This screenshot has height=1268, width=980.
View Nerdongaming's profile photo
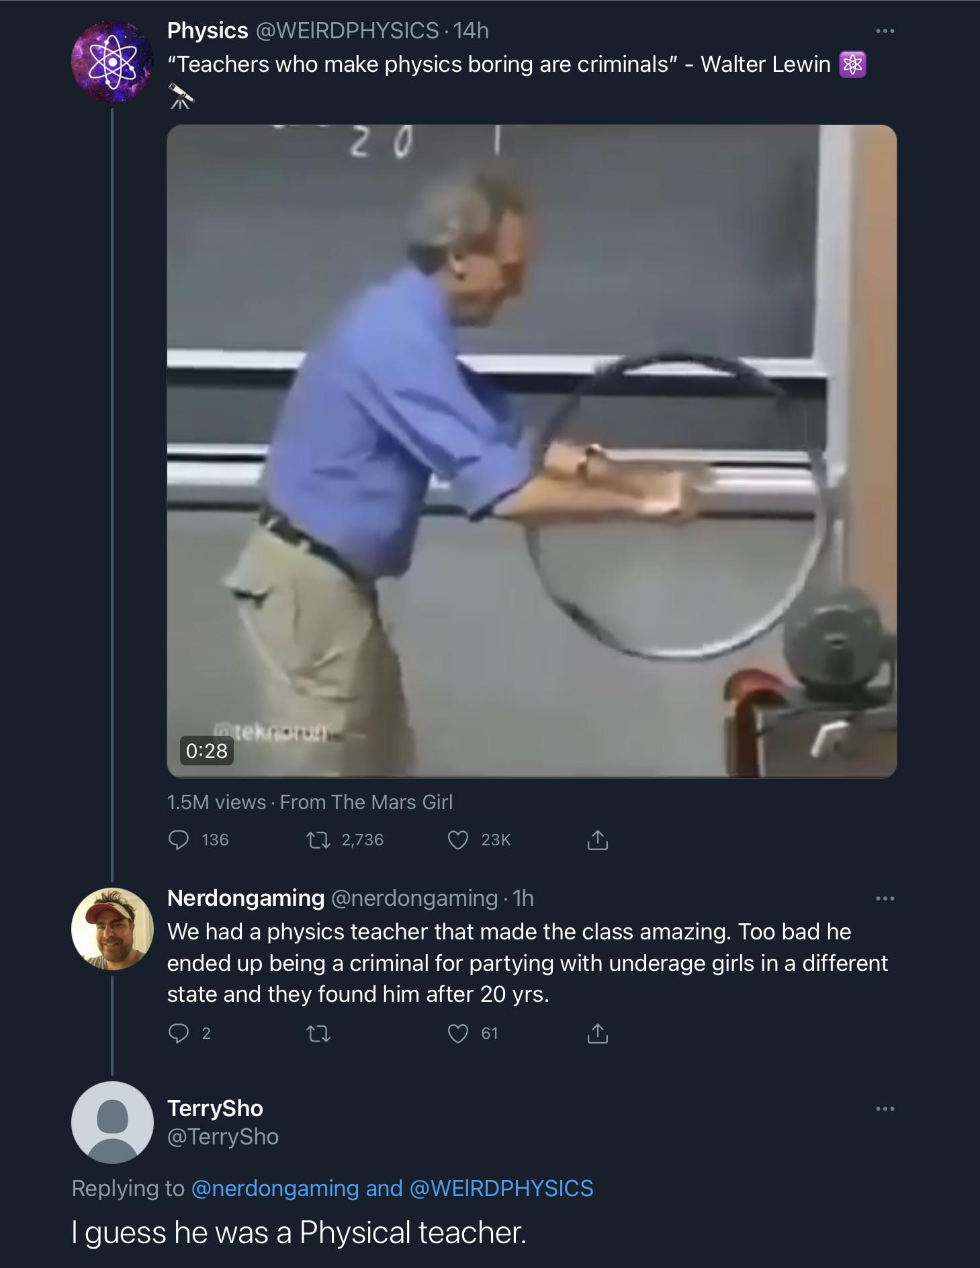[112, 929]
